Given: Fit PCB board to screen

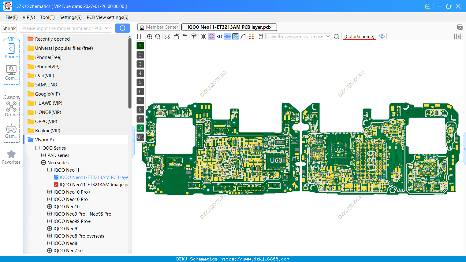Looking at the screenshot, I should [167, 36].
